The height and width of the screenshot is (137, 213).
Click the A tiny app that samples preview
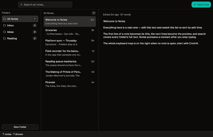[x=63, y=55]
